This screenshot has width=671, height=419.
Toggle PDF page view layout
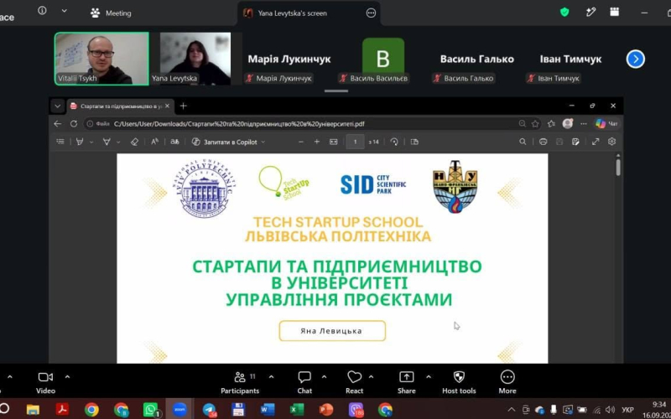click(414, 142)
